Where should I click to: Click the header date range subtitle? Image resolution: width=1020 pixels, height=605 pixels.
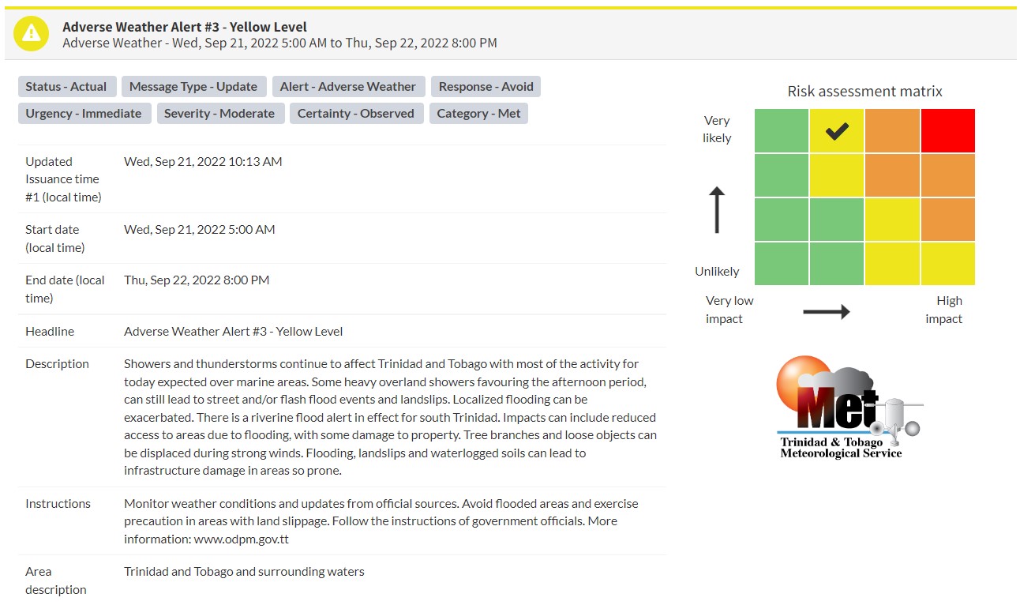[280, 43]
